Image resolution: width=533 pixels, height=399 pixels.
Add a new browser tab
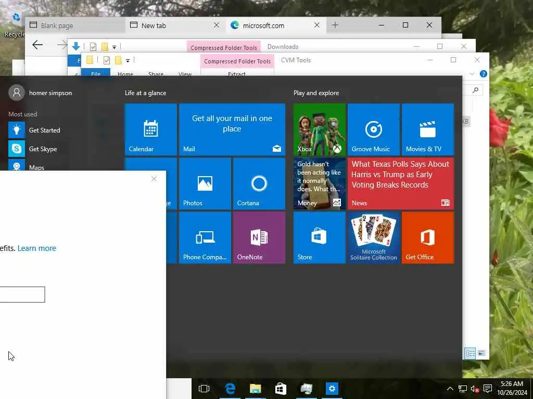pos(335,25)
